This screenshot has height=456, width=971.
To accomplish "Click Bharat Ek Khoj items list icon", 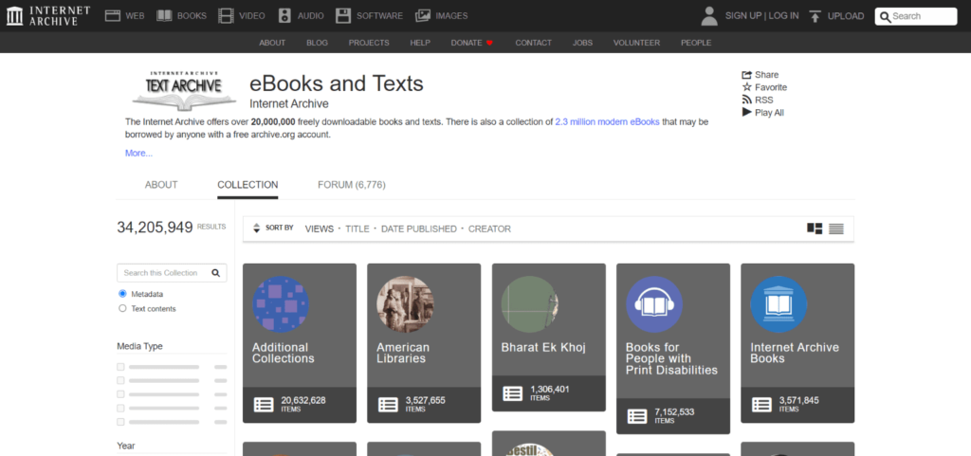I will point(513,393).
